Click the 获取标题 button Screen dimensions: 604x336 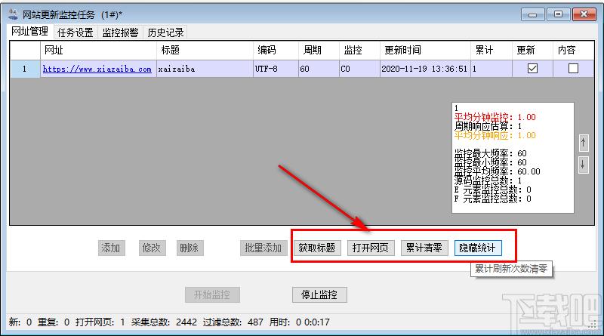pyautogui.click(x=316, y=248)
